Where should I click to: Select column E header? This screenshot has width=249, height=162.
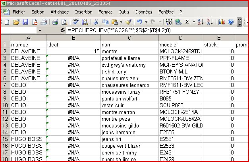(x=219, y=38)
